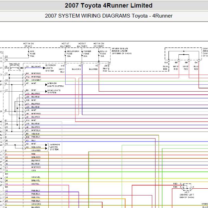Click the F2 BLU/ORG wire label
Image resolution: width=208 pixels, height=208 pixels.
(x=77, y=67)
